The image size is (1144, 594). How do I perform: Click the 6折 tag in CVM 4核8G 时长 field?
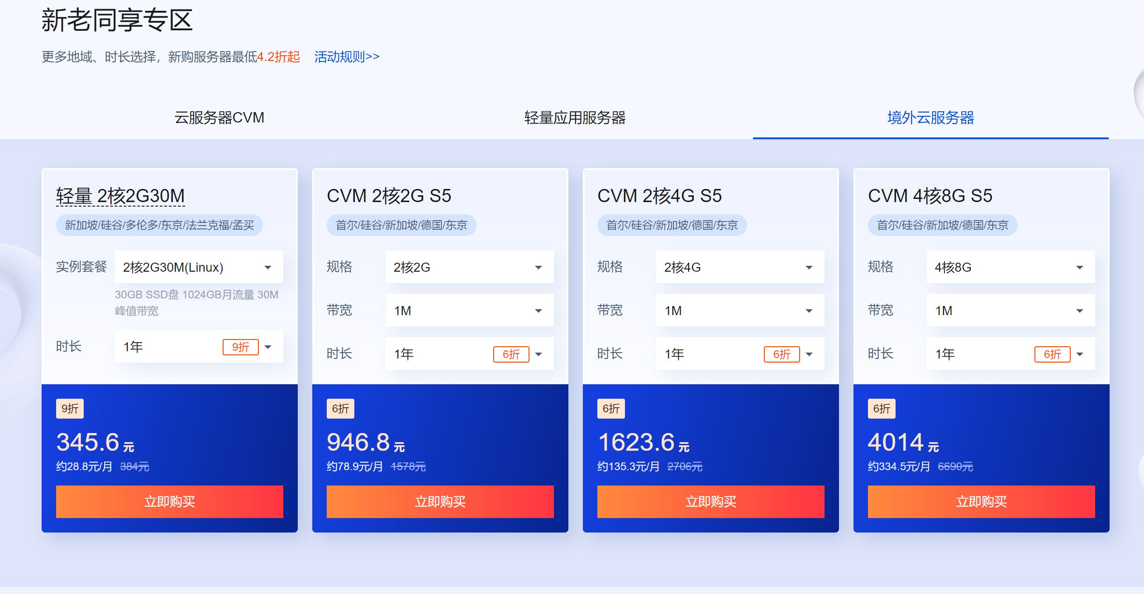tap(1053, 354)
